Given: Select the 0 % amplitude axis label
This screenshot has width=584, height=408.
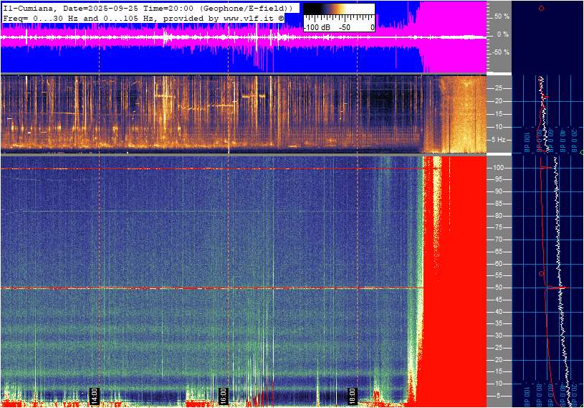Looking at the screenshot, I should pyautogui.click(x=503, y=34).
